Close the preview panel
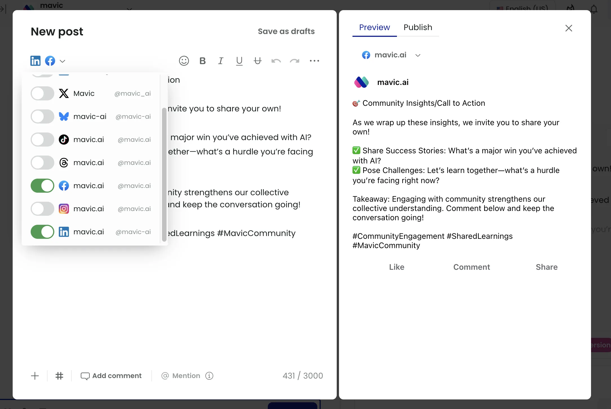The height and width of the screenshot is (409, 611). point(569,28)
